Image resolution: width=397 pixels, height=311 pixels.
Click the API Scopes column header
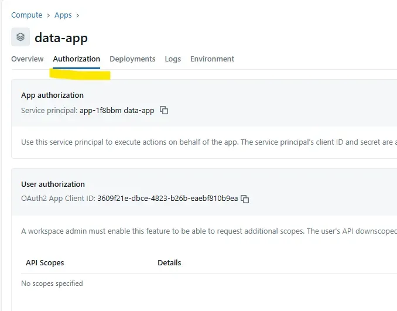(45, 263)
